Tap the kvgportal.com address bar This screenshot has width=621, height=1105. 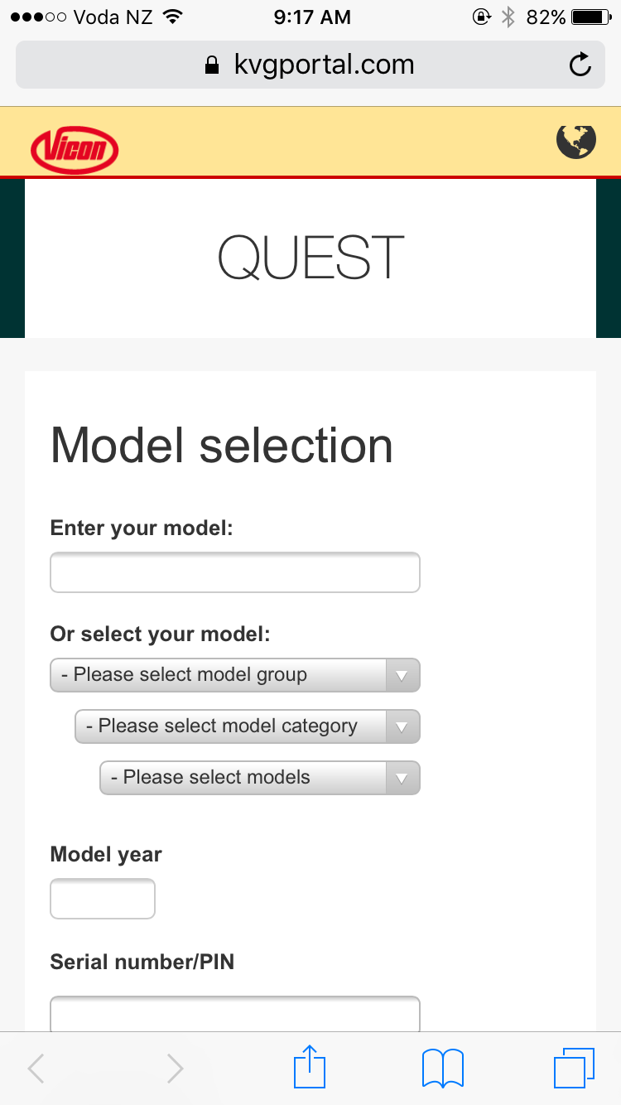[x=310, y=65]
